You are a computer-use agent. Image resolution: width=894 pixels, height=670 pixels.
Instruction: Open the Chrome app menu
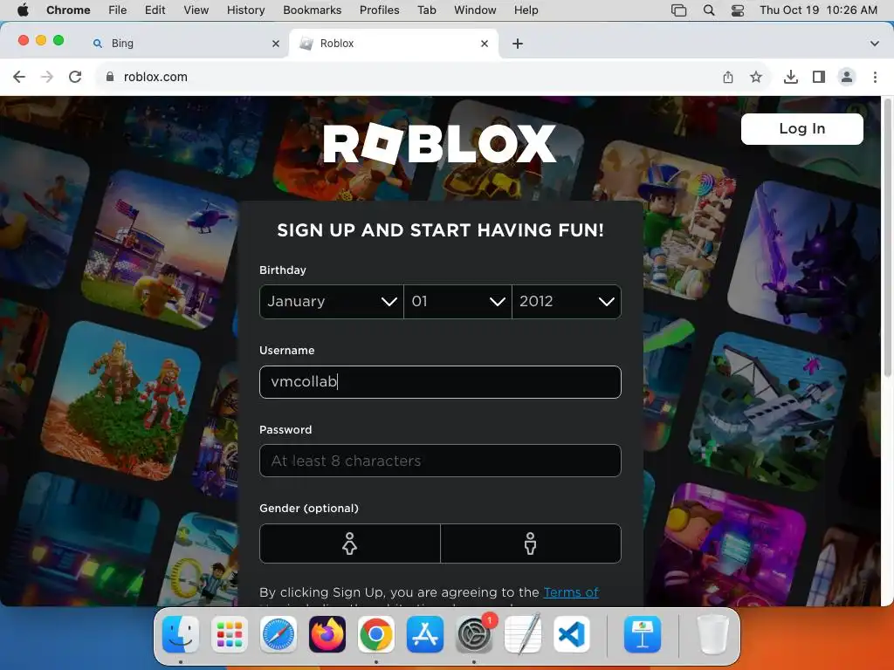coord(68,10)
